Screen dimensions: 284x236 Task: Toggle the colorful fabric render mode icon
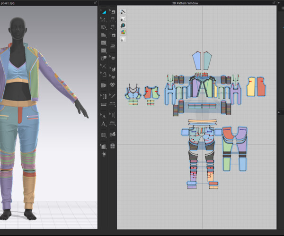click(x=123, y=32)
